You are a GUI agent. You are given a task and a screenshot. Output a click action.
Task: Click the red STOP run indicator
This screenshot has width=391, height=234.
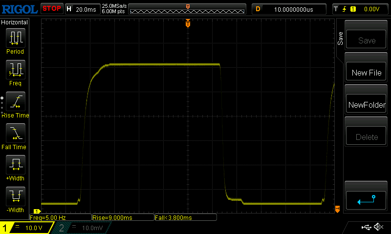click(x=51, y=9)
